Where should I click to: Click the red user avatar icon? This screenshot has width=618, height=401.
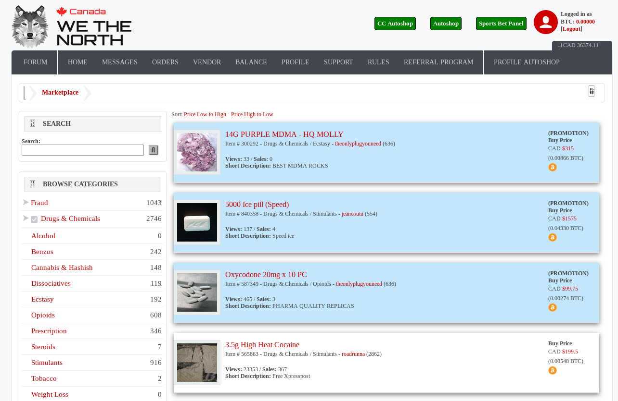(x=545, y=22)
